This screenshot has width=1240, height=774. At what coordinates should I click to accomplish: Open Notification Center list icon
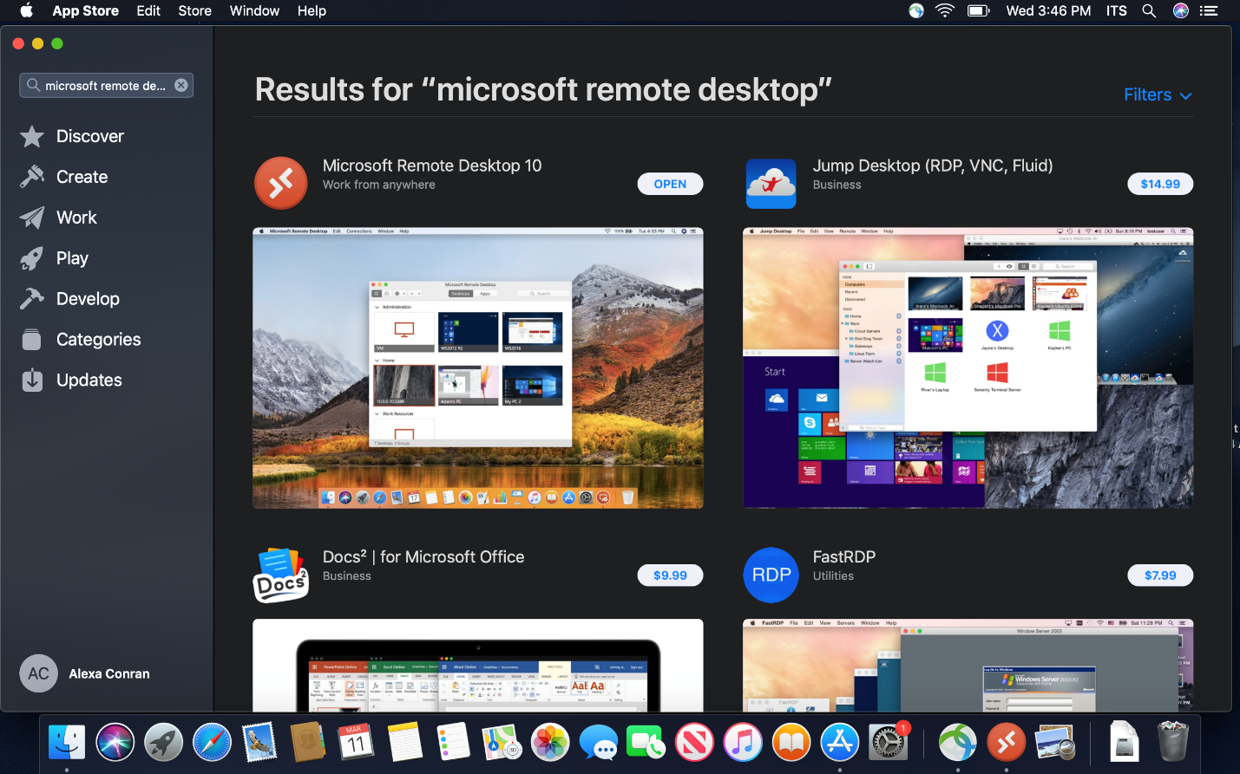tap(1209, 10)
